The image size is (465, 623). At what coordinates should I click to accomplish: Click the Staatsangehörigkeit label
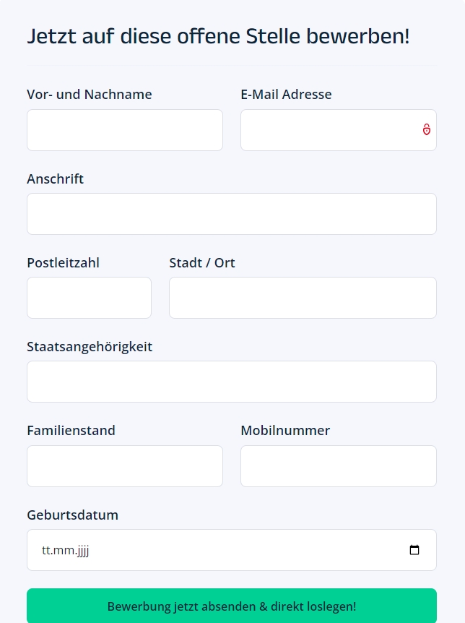pos(90,347)
